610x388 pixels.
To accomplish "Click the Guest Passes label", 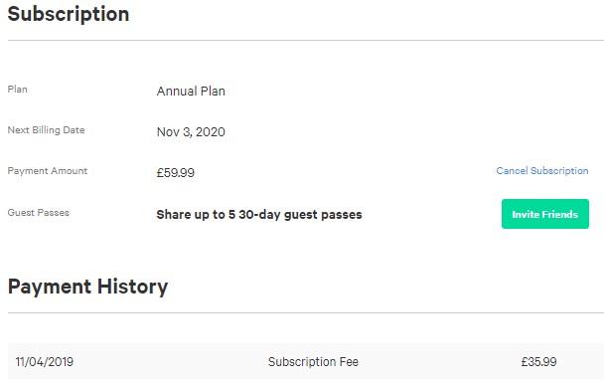I will coord(39,213).
